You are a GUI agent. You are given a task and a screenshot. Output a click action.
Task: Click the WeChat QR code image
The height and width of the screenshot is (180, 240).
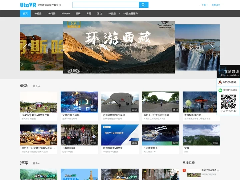click(228, 102)
